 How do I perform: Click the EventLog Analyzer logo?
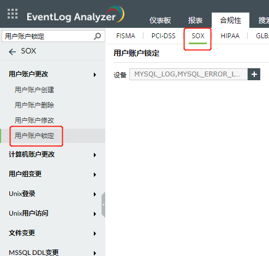click(75, 15)
